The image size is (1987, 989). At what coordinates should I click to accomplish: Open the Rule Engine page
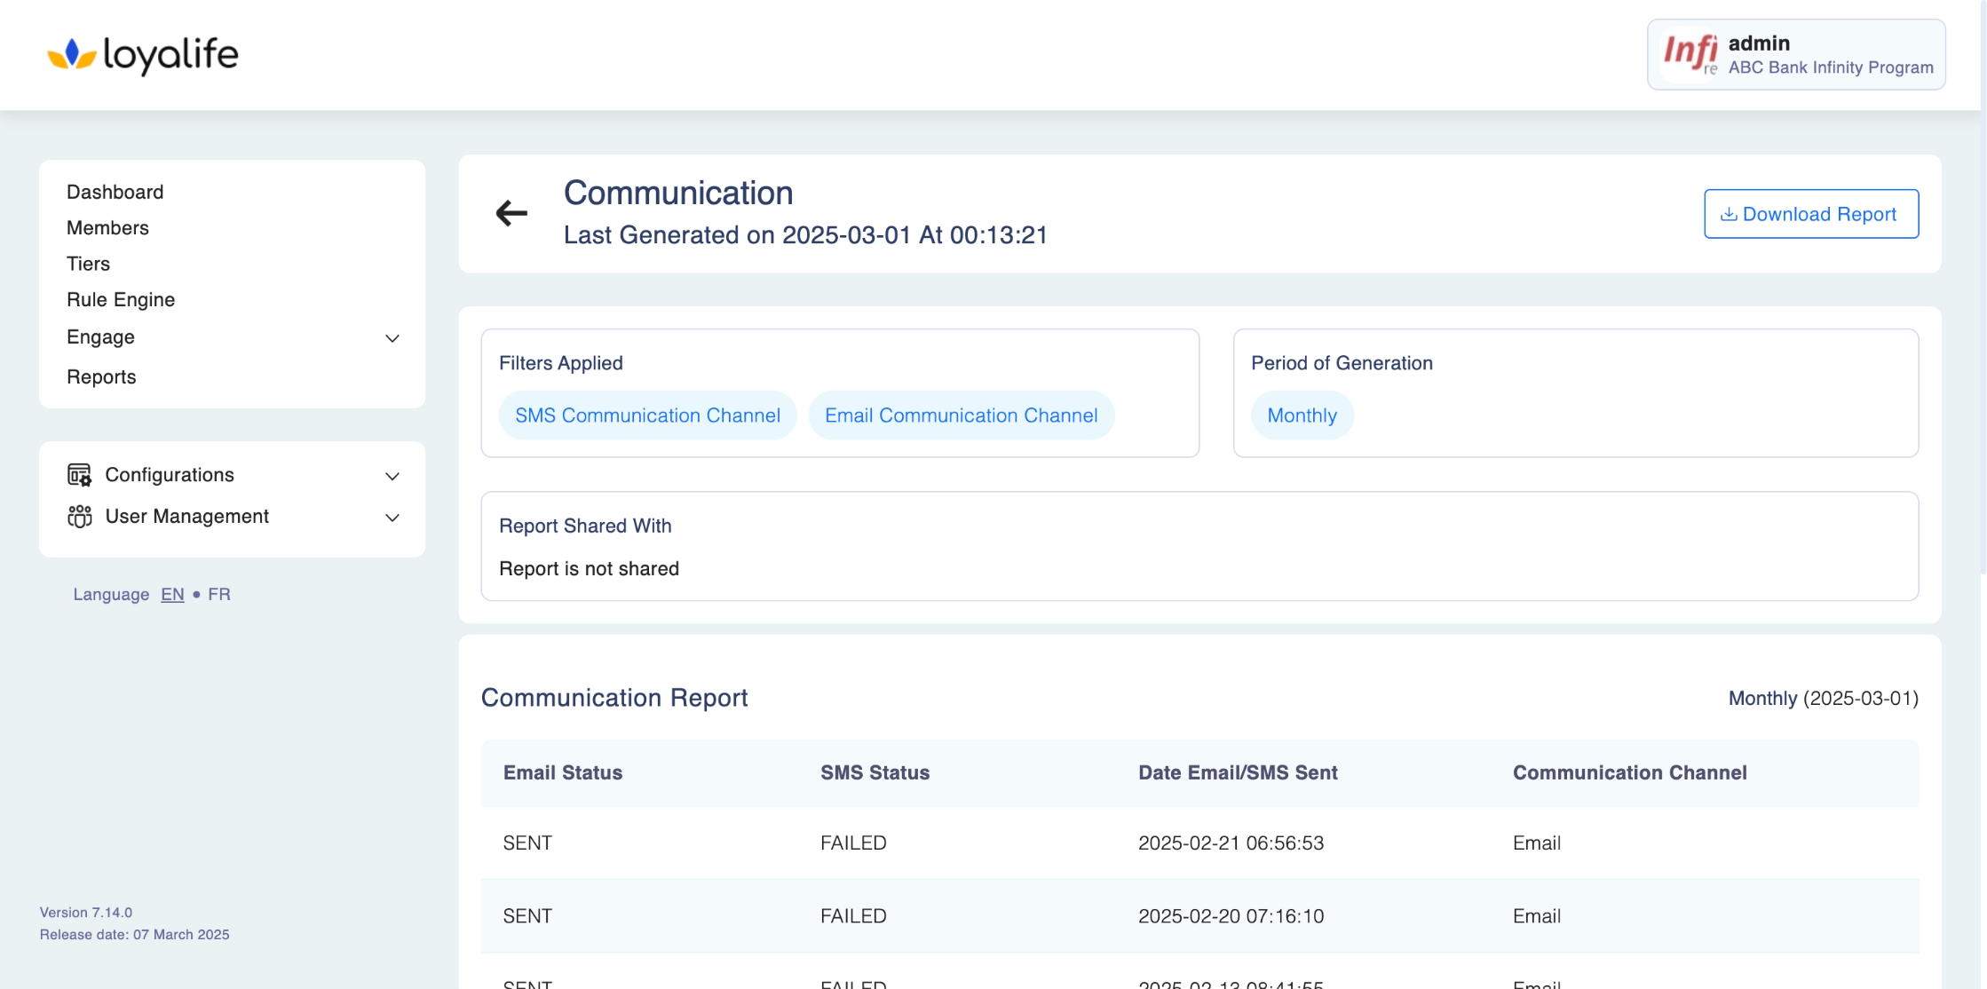[x=121, y=300]
